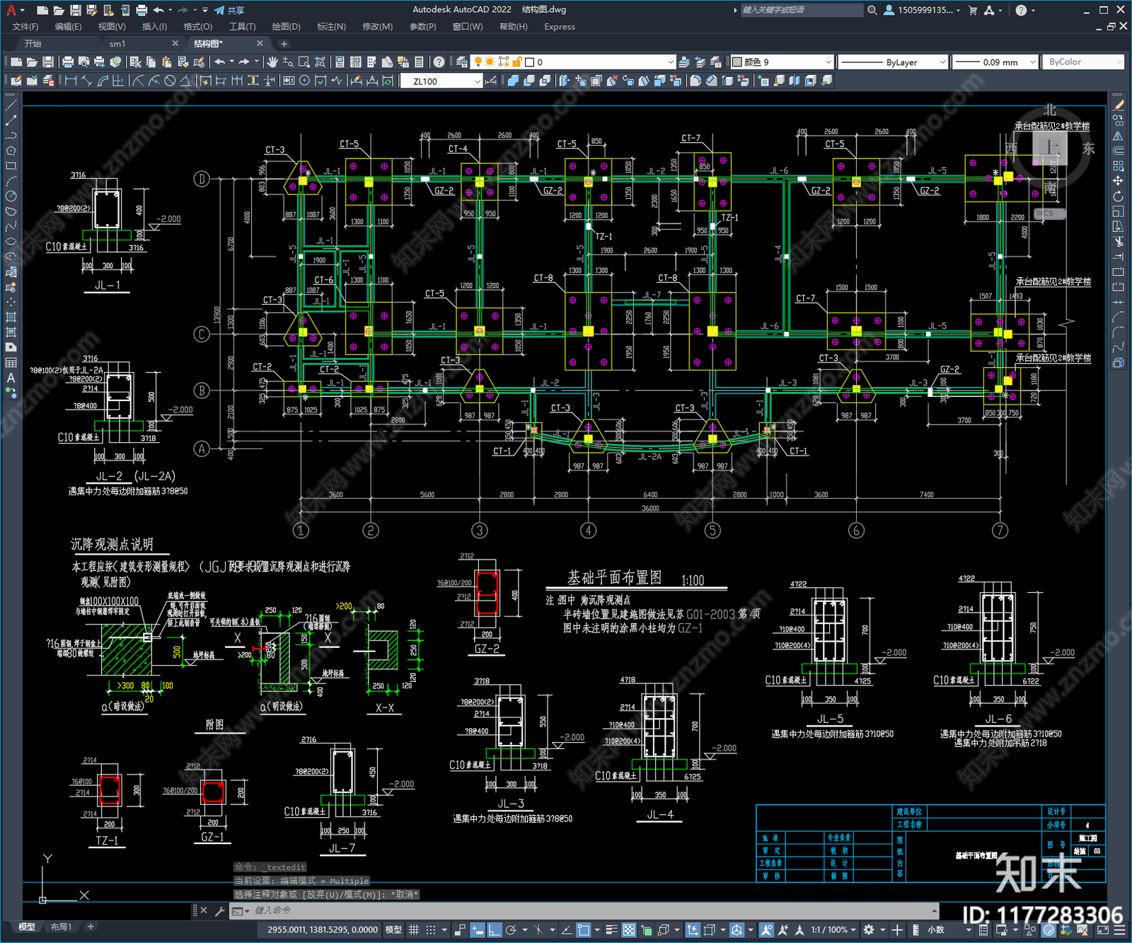Click the Save icon in quick access bar
Screen dimensions: 1132x943
(75, 10)
